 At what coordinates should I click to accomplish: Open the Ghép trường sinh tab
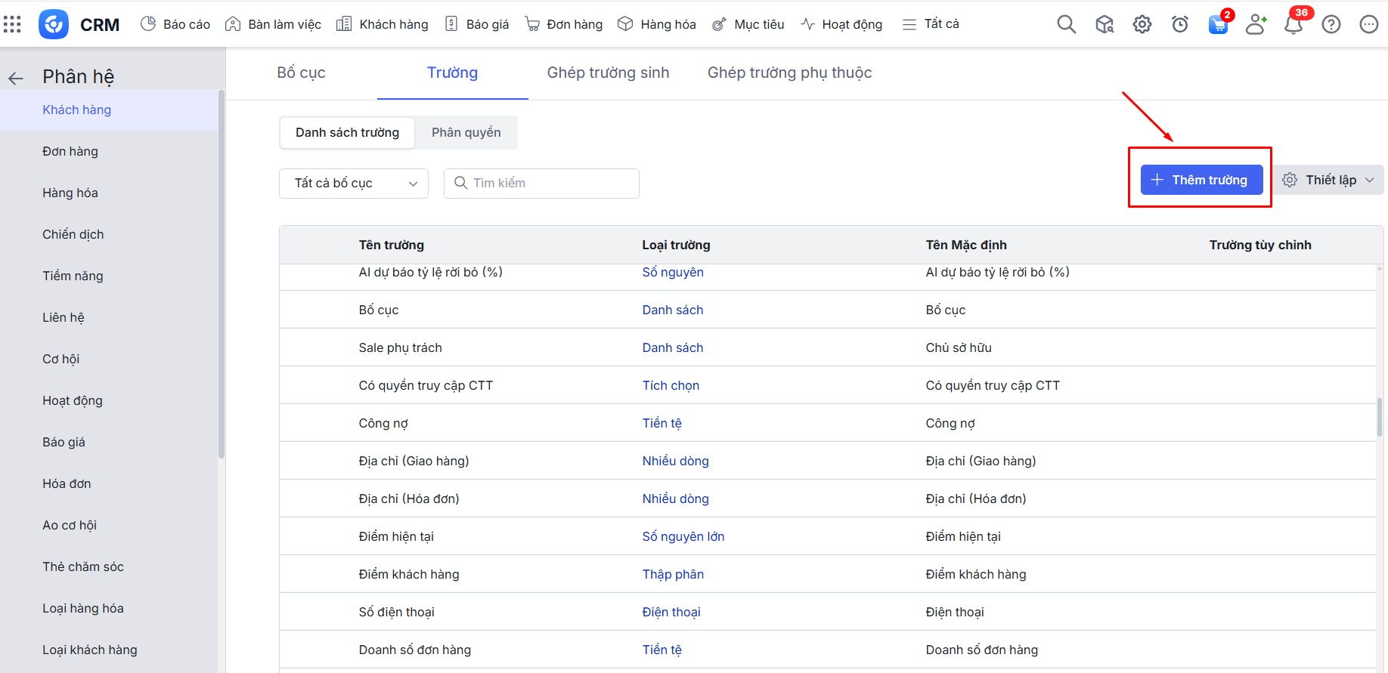pos(608,73)
